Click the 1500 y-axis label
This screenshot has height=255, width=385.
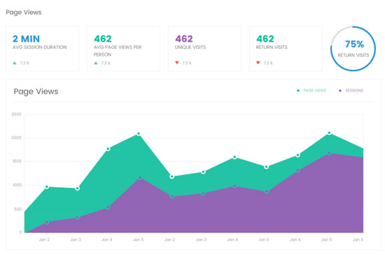(x=17, y=161)
